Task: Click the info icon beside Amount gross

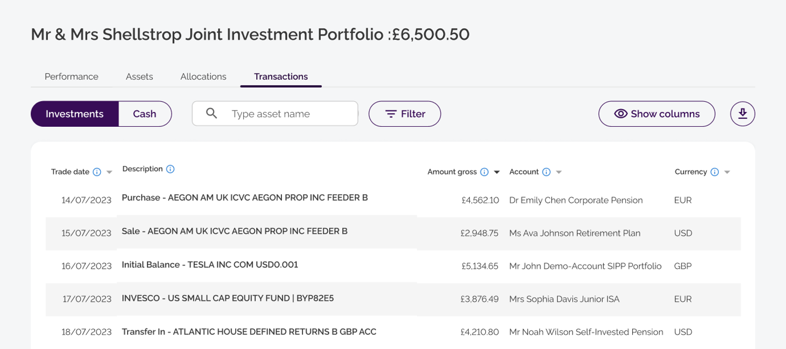Action: click(485, 172)
